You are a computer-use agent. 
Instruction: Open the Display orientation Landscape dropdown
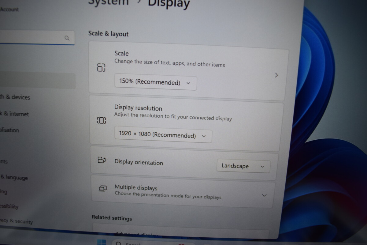[243, 166]
